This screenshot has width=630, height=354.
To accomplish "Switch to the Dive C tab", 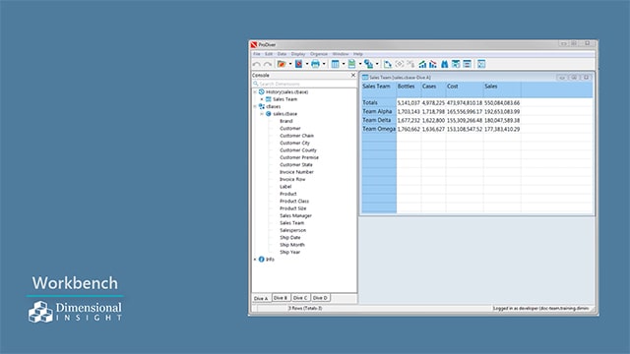I will [300, 298].
